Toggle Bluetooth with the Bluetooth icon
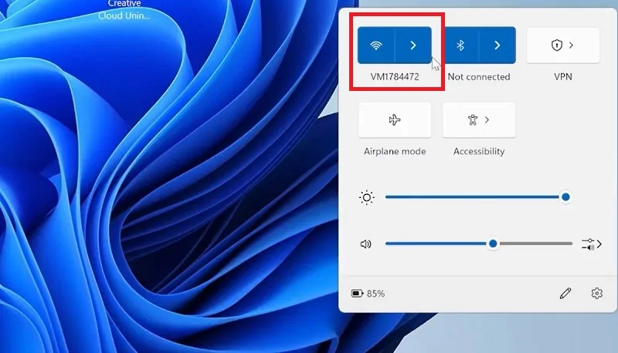 click(x=460, y=45)
